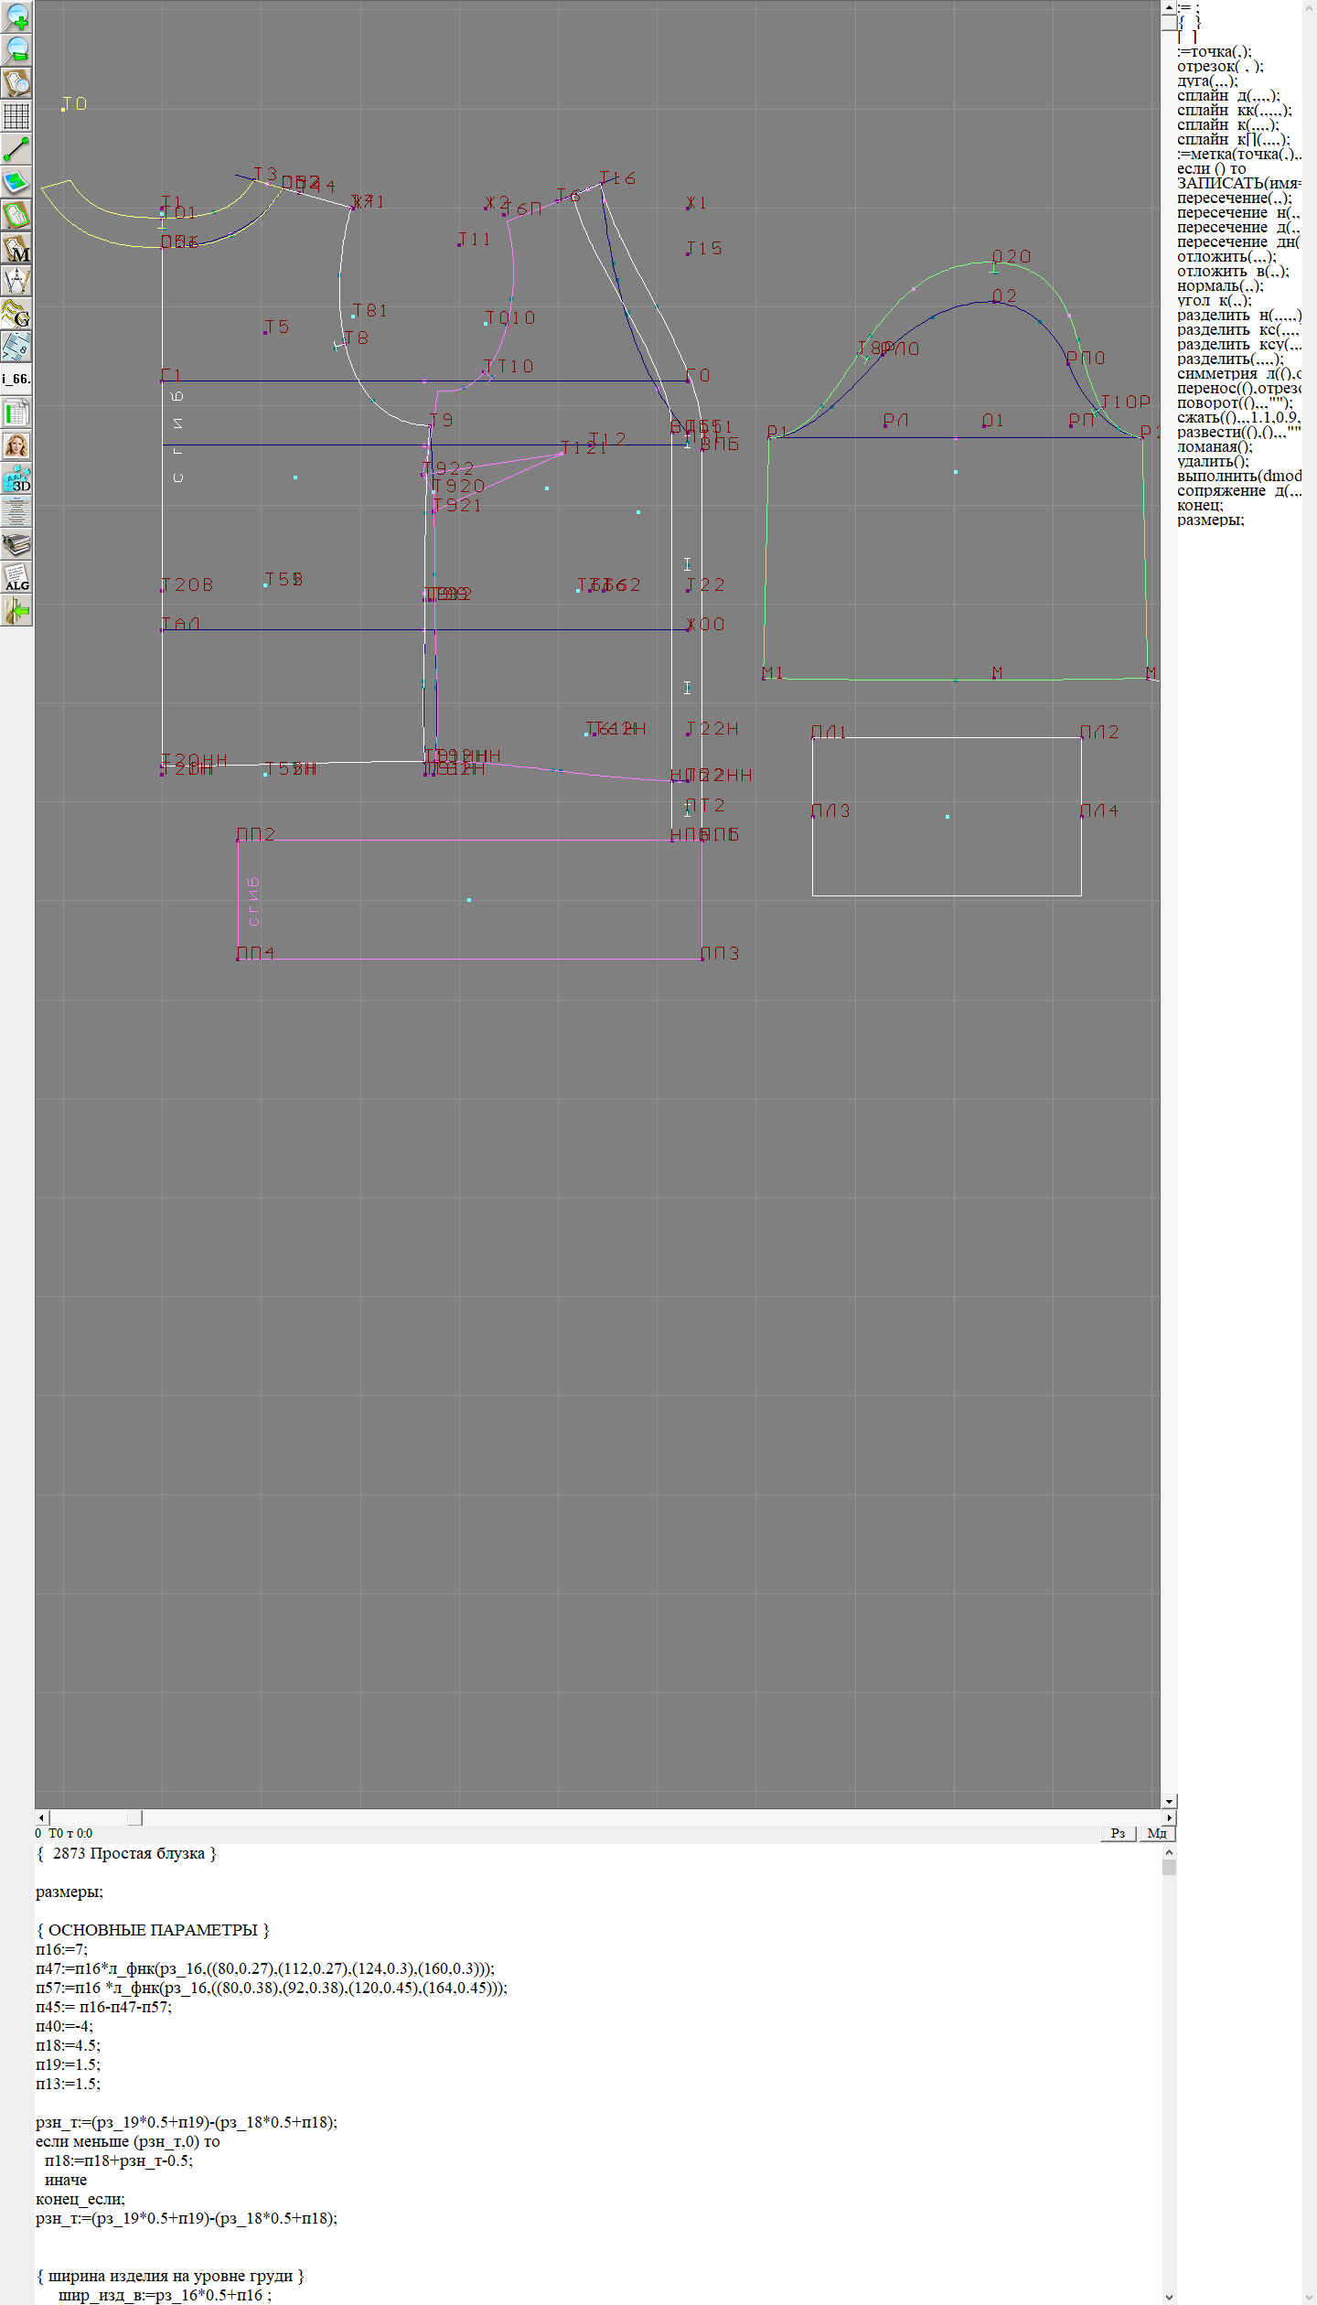The height and width of the screenshot is (2305, 1317).
Task: Click the i_66. toolbar button
Action: click(16, 380)
